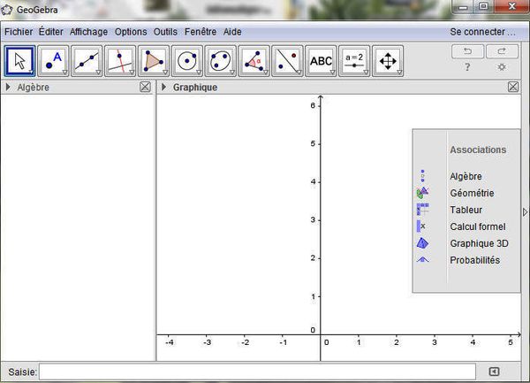Screen dimensions: 530x383
Task: Open the Fenêtre menu
Action: pos(201,32)
